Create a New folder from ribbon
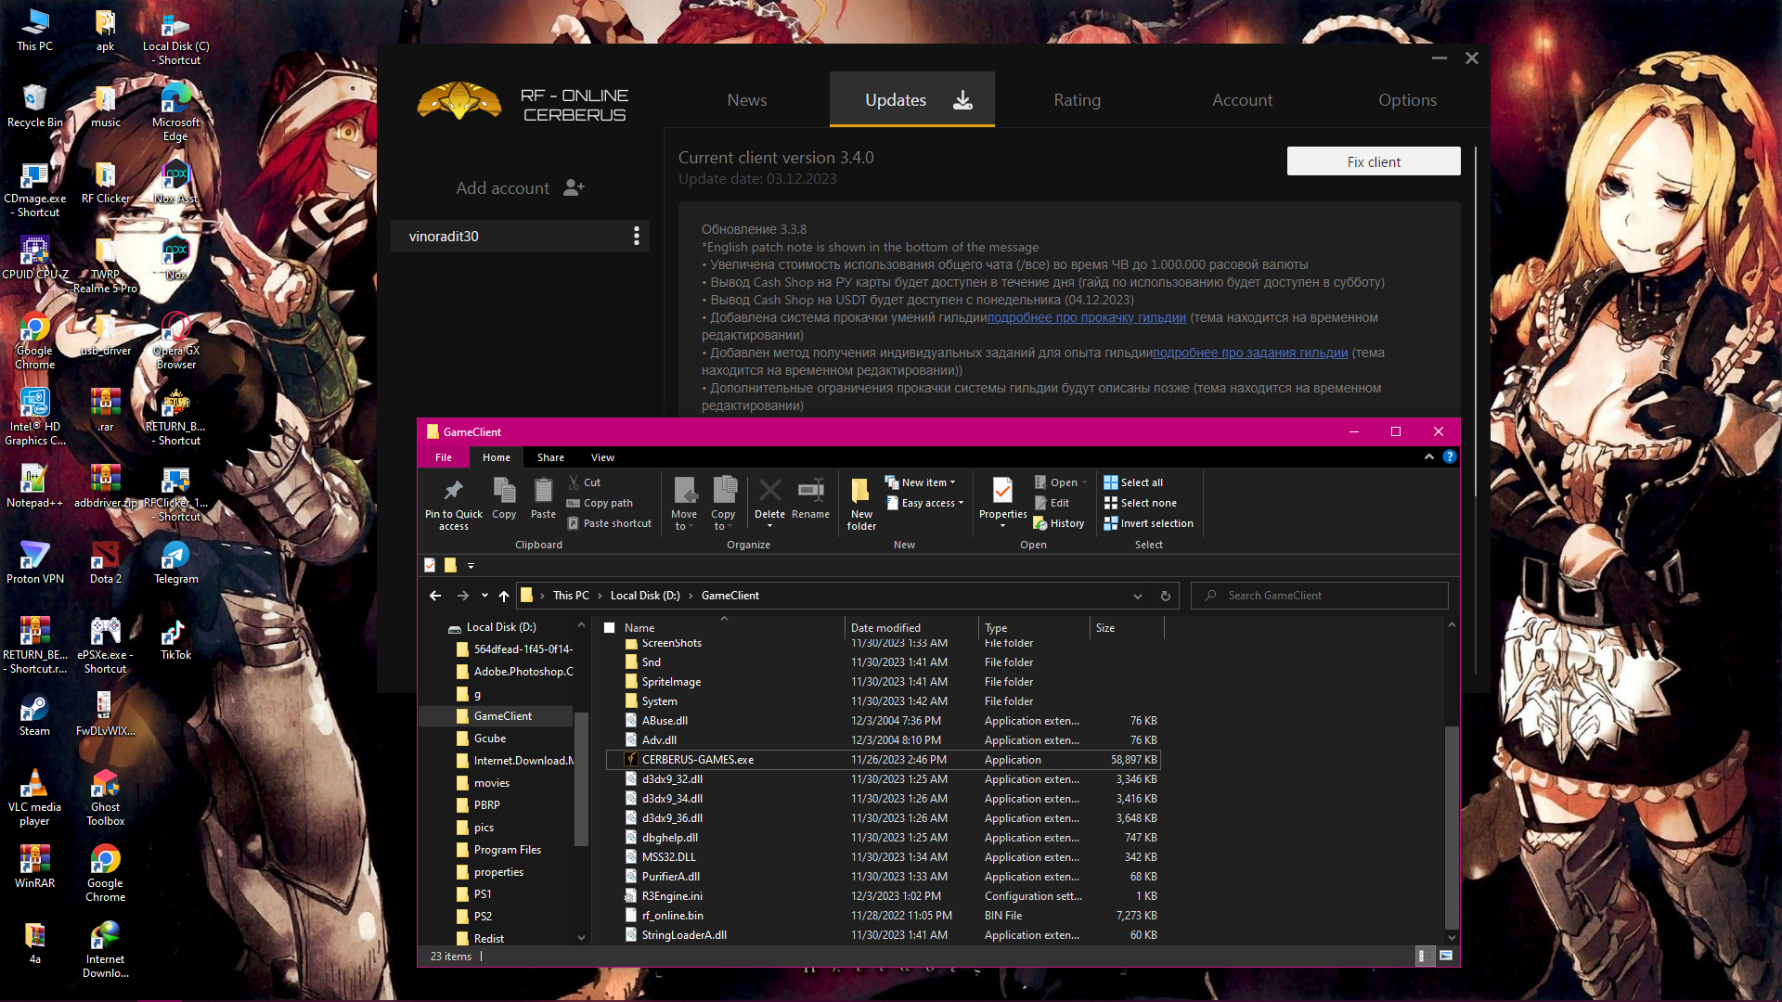 [x=861, y=504]
